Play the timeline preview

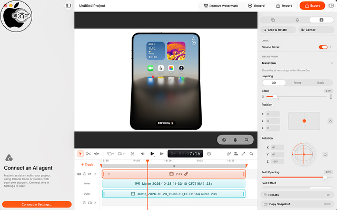(x=152, y=153)
